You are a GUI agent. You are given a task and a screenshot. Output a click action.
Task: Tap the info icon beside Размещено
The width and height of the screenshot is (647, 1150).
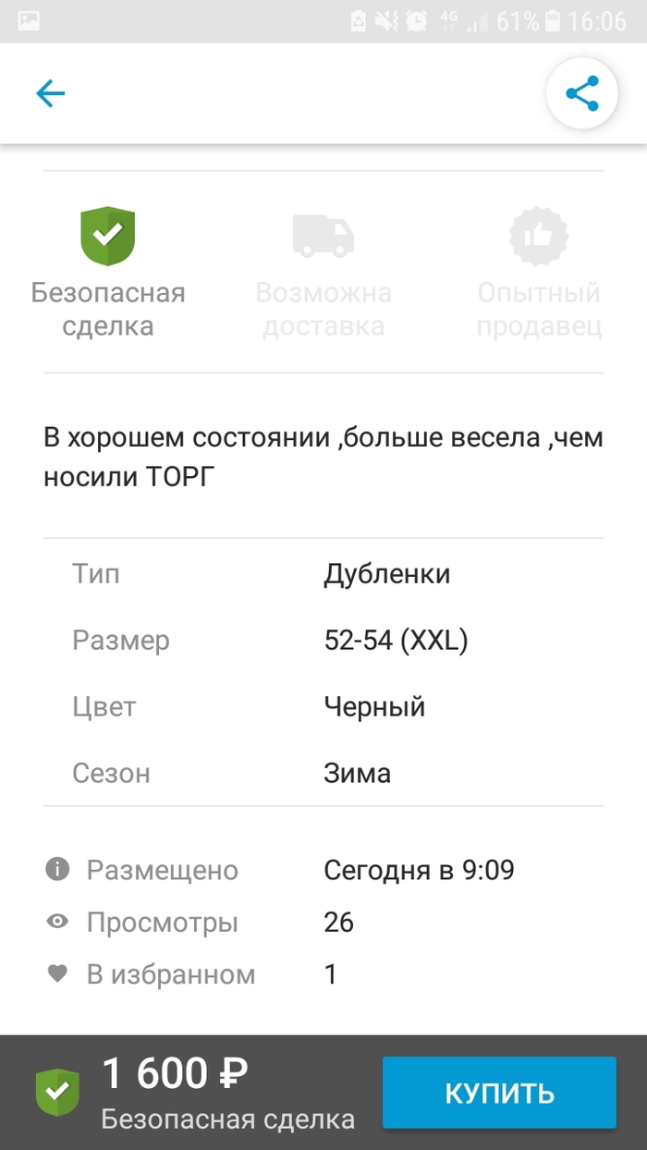point(57,869)
